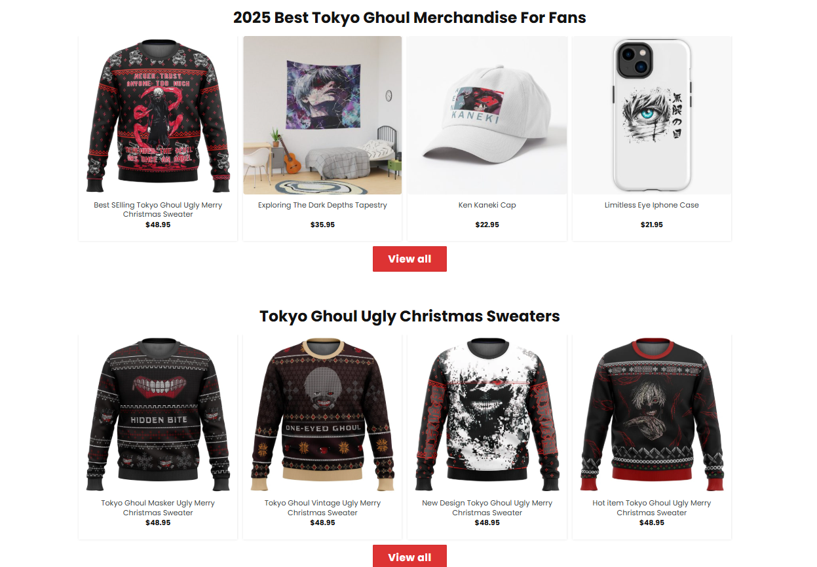The width and height of the screenshot is (817, 567).
Task: Open Best SElling Tokyo Ghoul Ugly Merry title
Action: point(158,210)
